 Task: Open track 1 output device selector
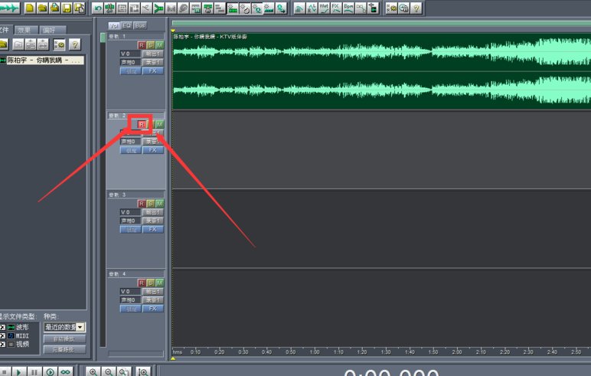click(153, 54)
